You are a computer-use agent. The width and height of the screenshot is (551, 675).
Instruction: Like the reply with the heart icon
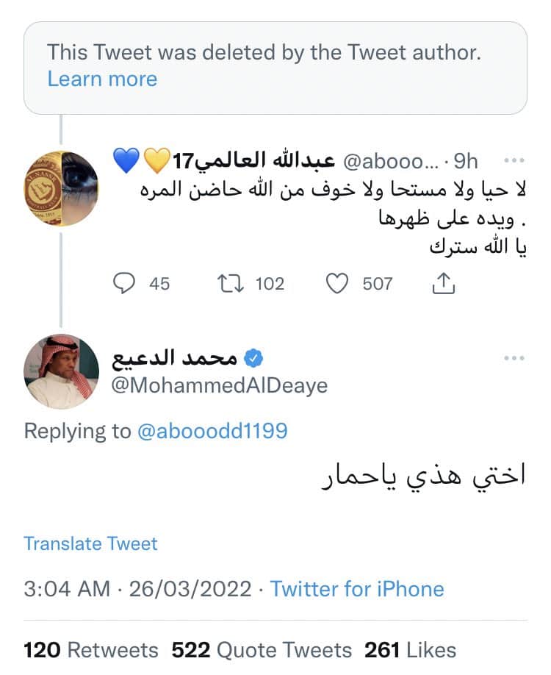336,284
